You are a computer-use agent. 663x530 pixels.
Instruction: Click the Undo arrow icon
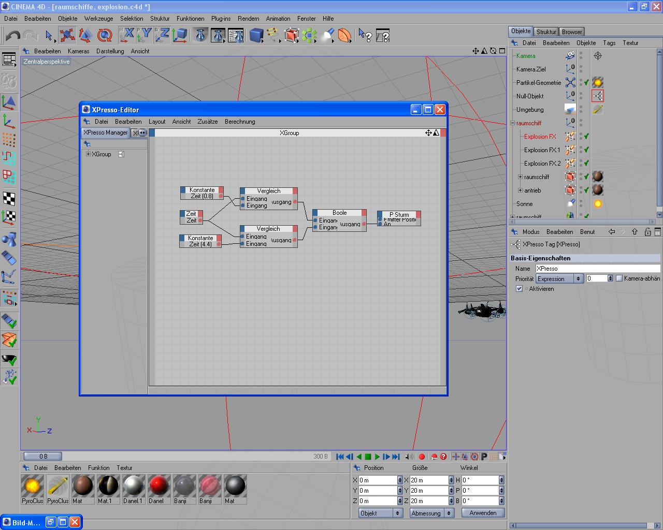click(13, 36)
